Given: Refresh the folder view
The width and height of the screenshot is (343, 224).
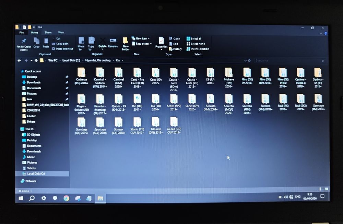Looking at the screenshot, I should tap(249, 61).
